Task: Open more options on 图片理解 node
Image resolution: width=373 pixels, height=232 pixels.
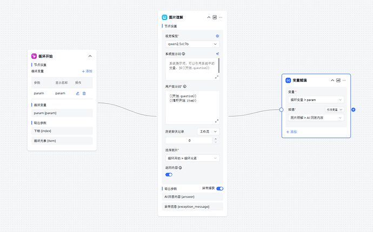Action: (221, 17)
